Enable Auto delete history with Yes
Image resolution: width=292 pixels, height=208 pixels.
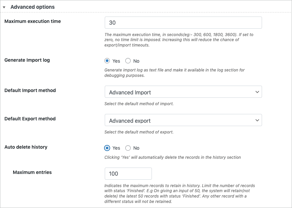coord(107,148)
